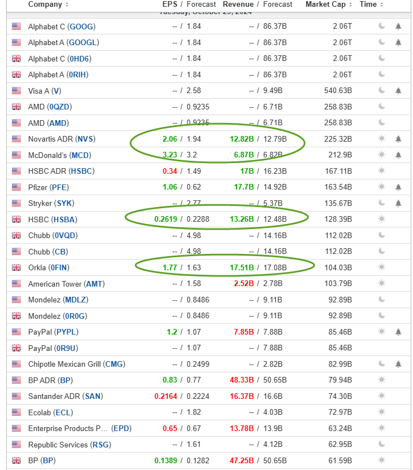Click Chipotle EPS forecast 0.2499
Viewport: 413px width, 470px height.
198,364
